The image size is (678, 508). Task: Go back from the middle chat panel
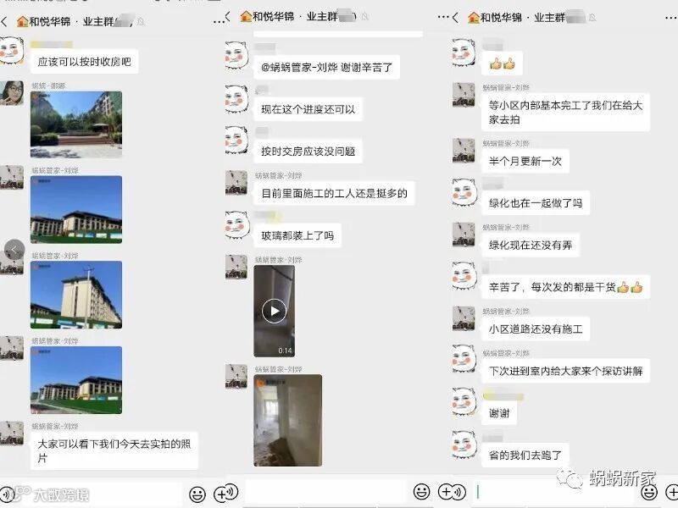[x=228, y=17]
